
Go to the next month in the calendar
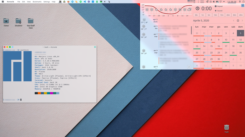[242, 21]
